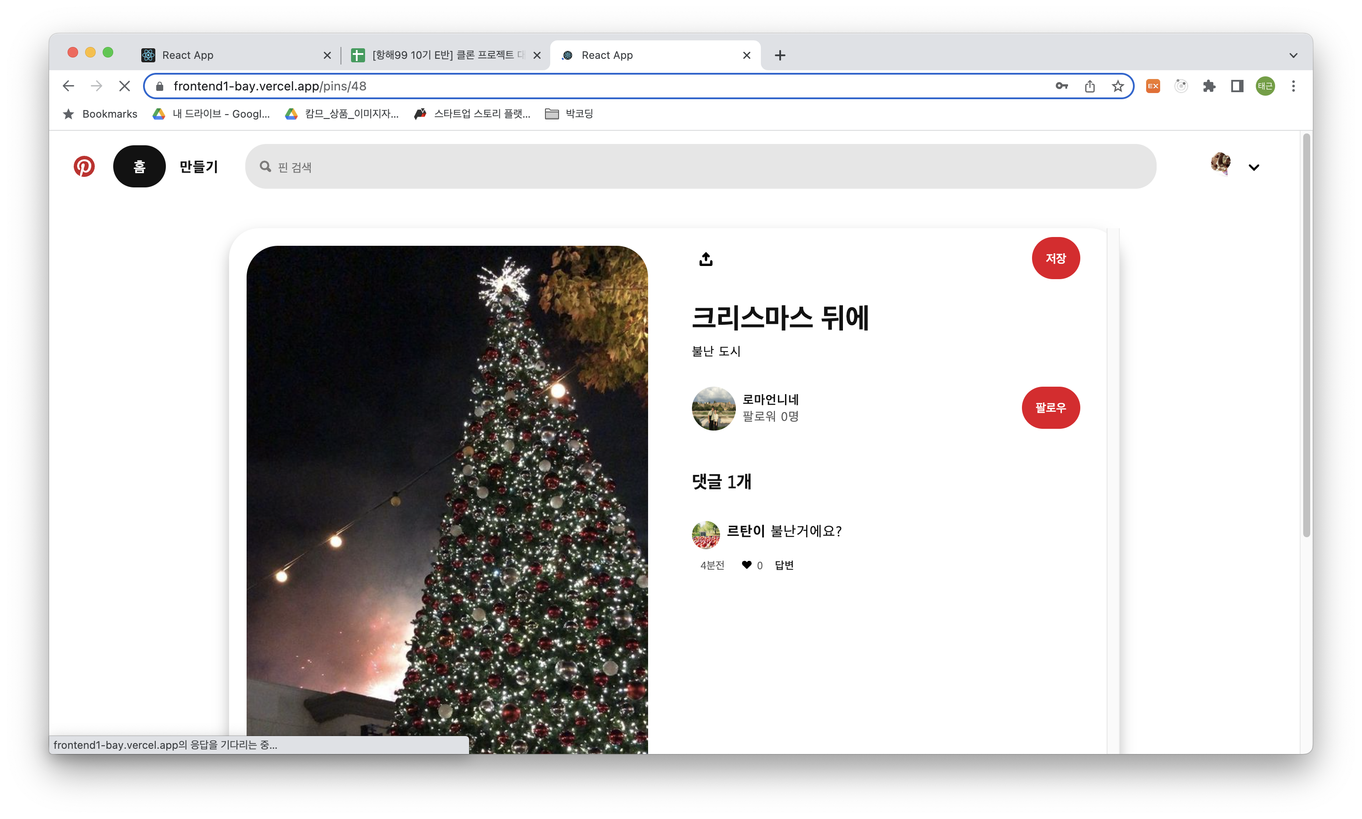Like the comment with heart icon
The height and width of the screenshot is (819, 1362).
pyautogui.click(x=746, y=564)
